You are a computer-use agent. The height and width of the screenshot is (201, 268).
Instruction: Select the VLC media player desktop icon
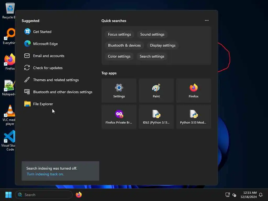tap(9, 115)
